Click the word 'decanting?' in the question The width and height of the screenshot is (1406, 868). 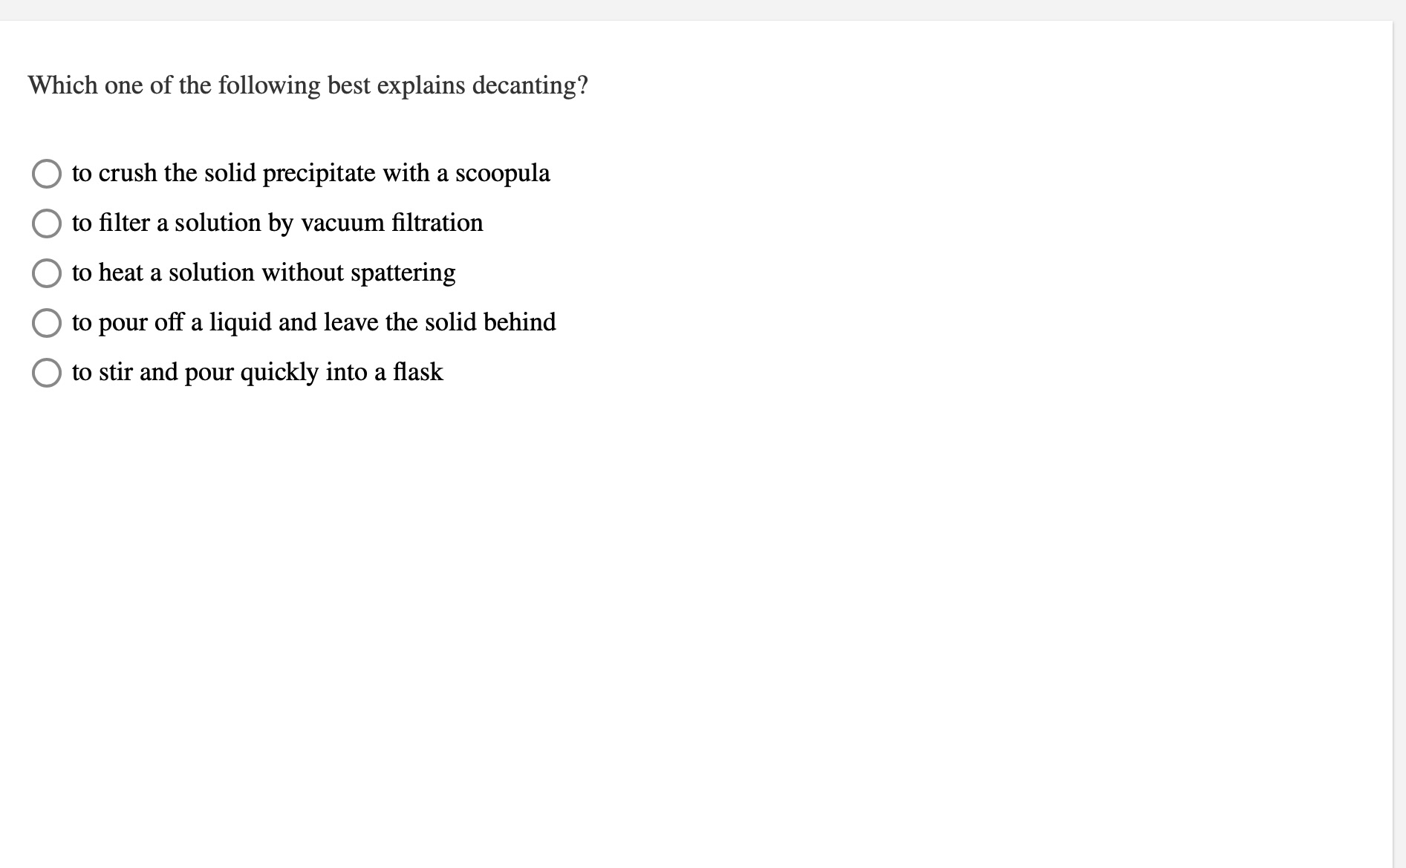tap(530, 85)
